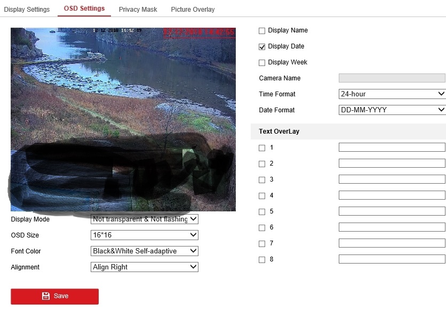The width and height of the screenshot is (446, 312).
Task: Uncheck the Display Date checkbox
Action: (x=262, y=47)
